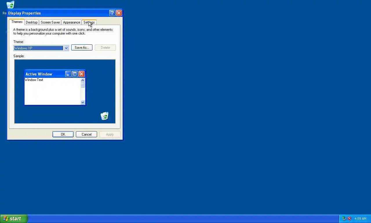This screenshot has width=371, height=223.
Task: Confirm with the OK button
Action: [63, 134]
